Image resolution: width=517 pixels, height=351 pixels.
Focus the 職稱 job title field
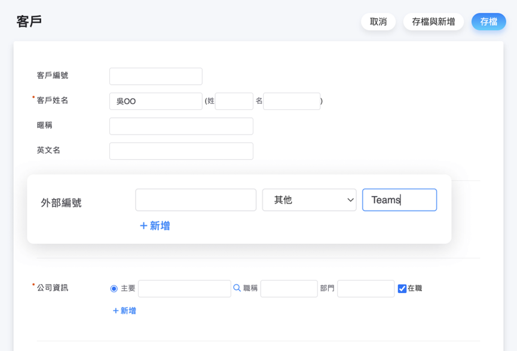tap(289, 289)
